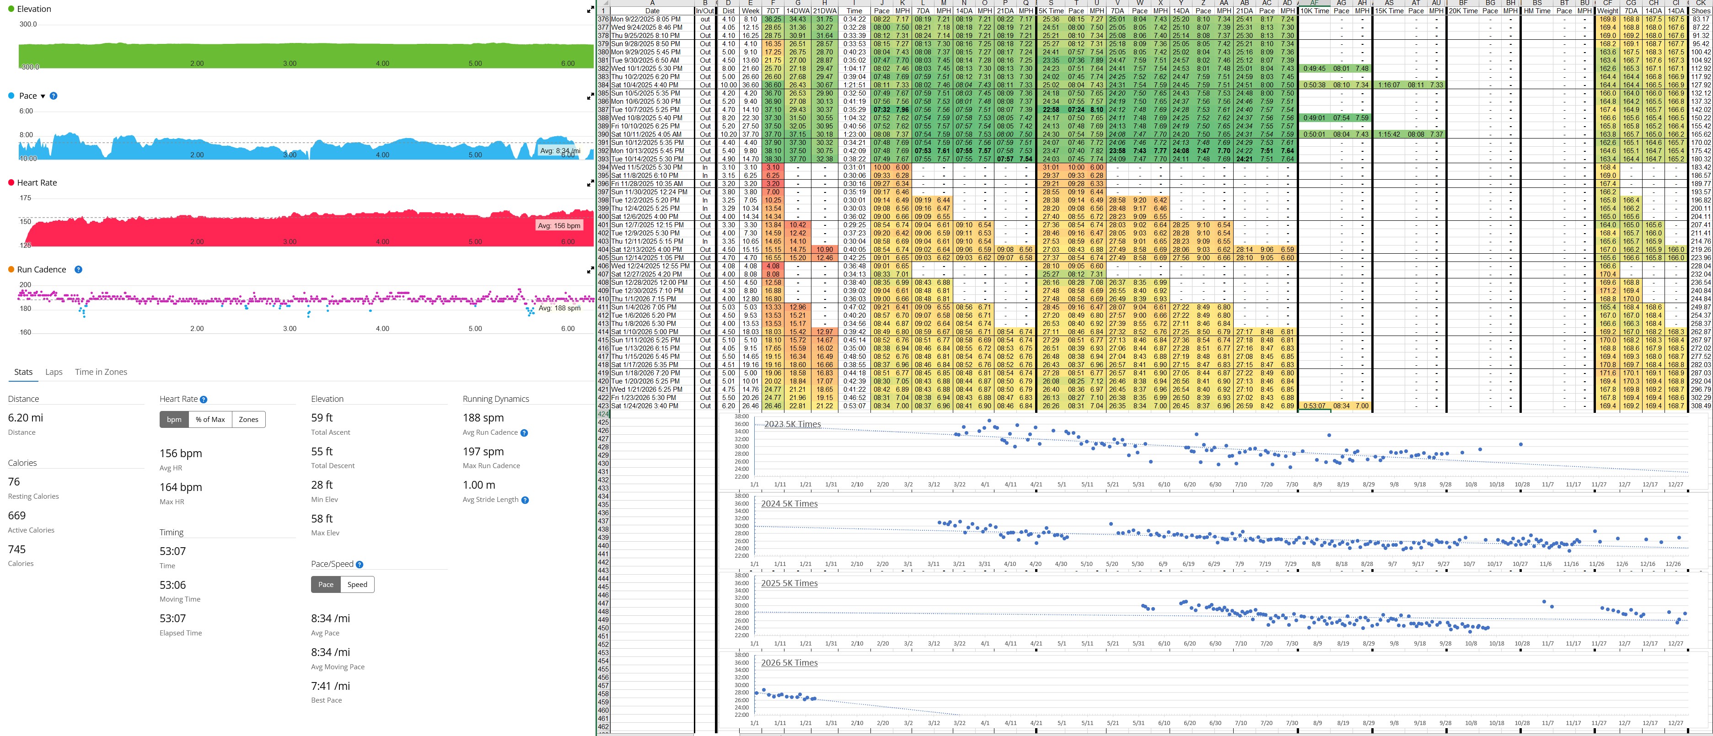Select 10K Time cell showing 0:53:07
This screenshot has width=1713, height=736.
click(1314, 405)
